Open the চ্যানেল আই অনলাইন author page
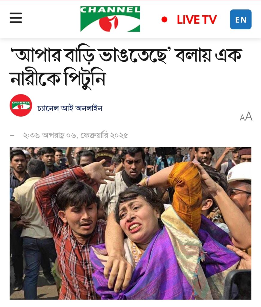Viewport: 261px width, 307px height. pos(70,108)
